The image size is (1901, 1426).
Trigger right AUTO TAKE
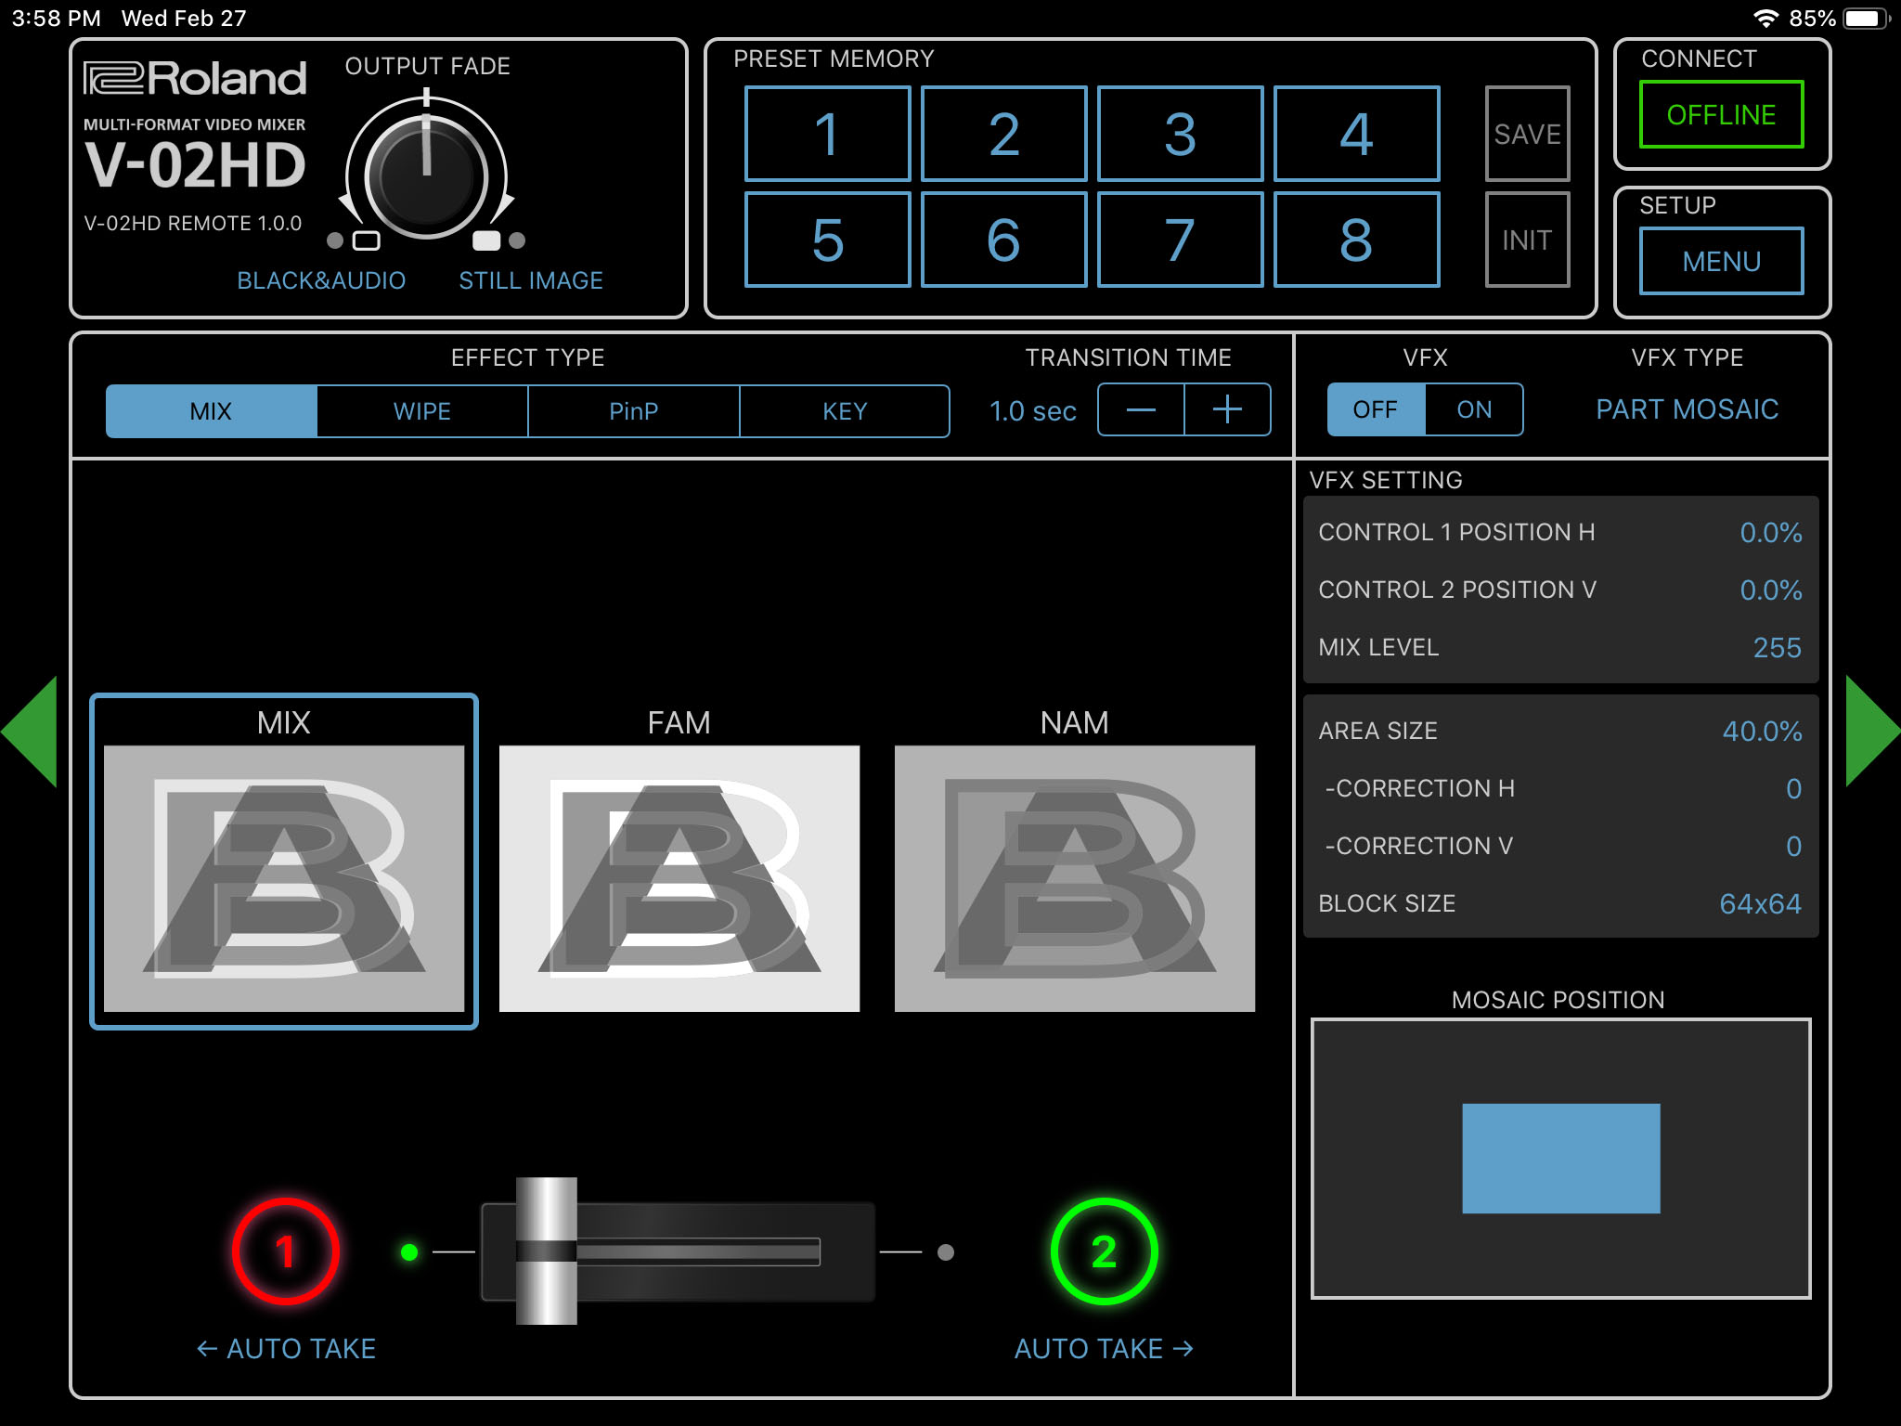tap(1104, 1348)
